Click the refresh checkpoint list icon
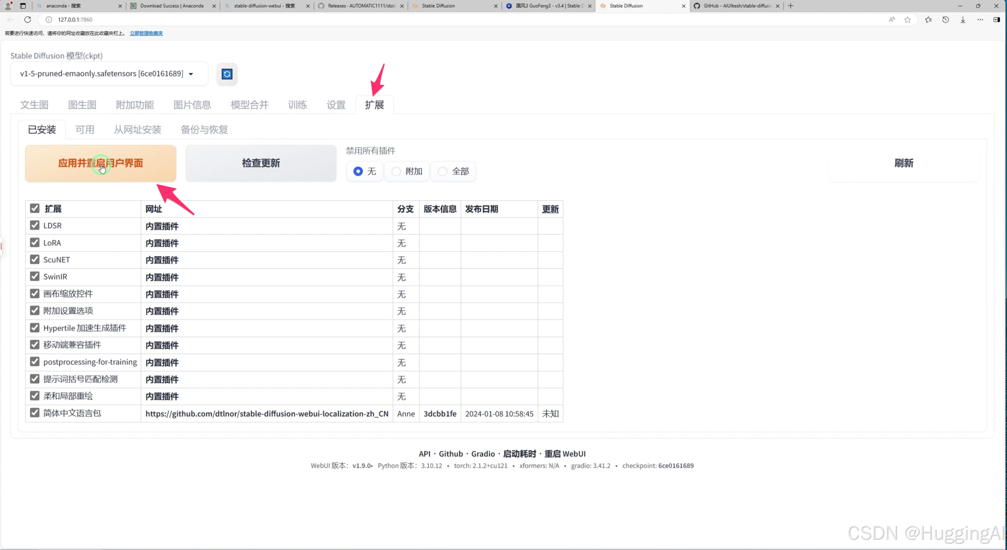 pos(227,74)
